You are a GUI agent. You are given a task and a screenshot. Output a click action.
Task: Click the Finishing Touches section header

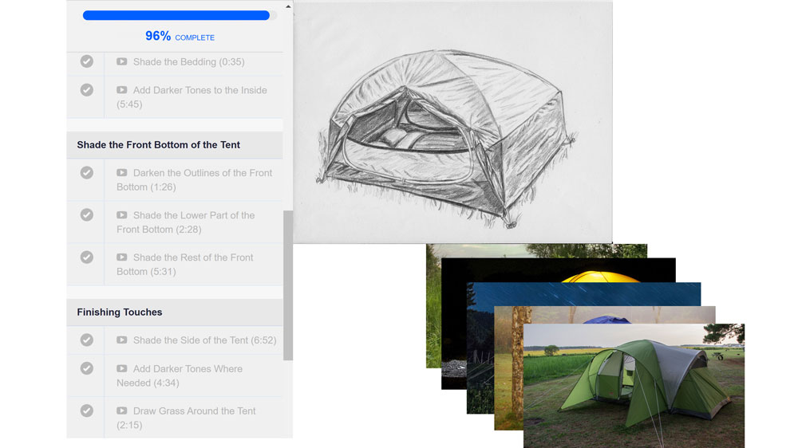click(x=175, y=312)
